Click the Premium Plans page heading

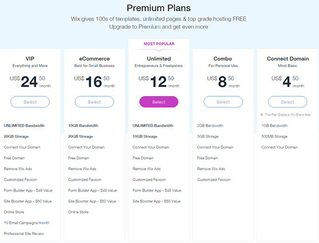click(159, 8)
